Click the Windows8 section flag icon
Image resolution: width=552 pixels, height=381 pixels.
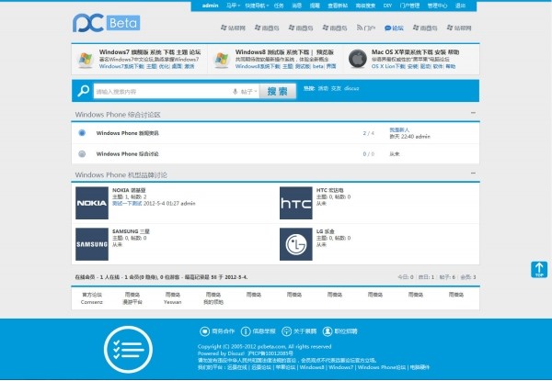pyautogui.click(x=222, y=59)
